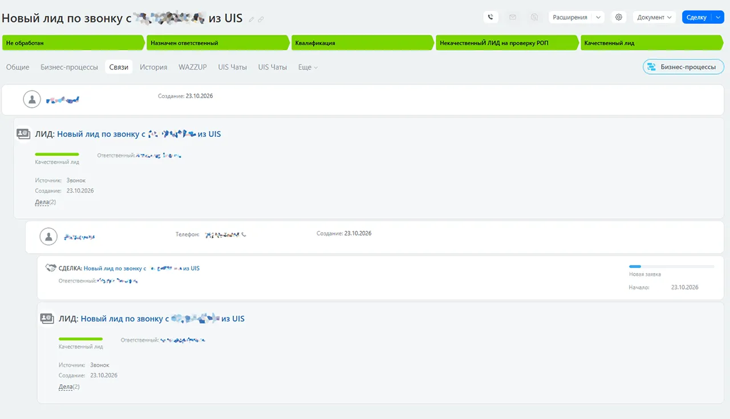
Task: Open the WAZZUP tab
Action: coord(193,67)
